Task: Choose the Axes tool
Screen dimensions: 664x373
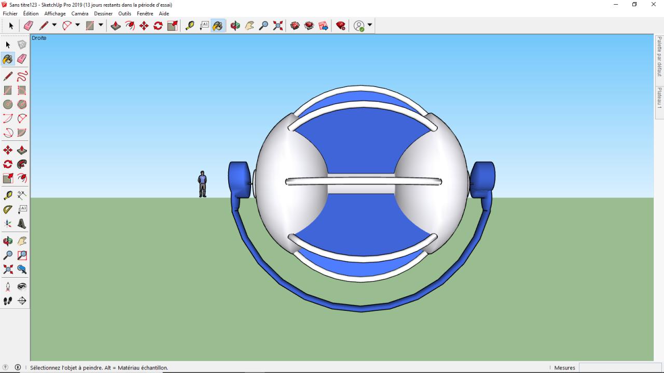Action: click(8, 224)
